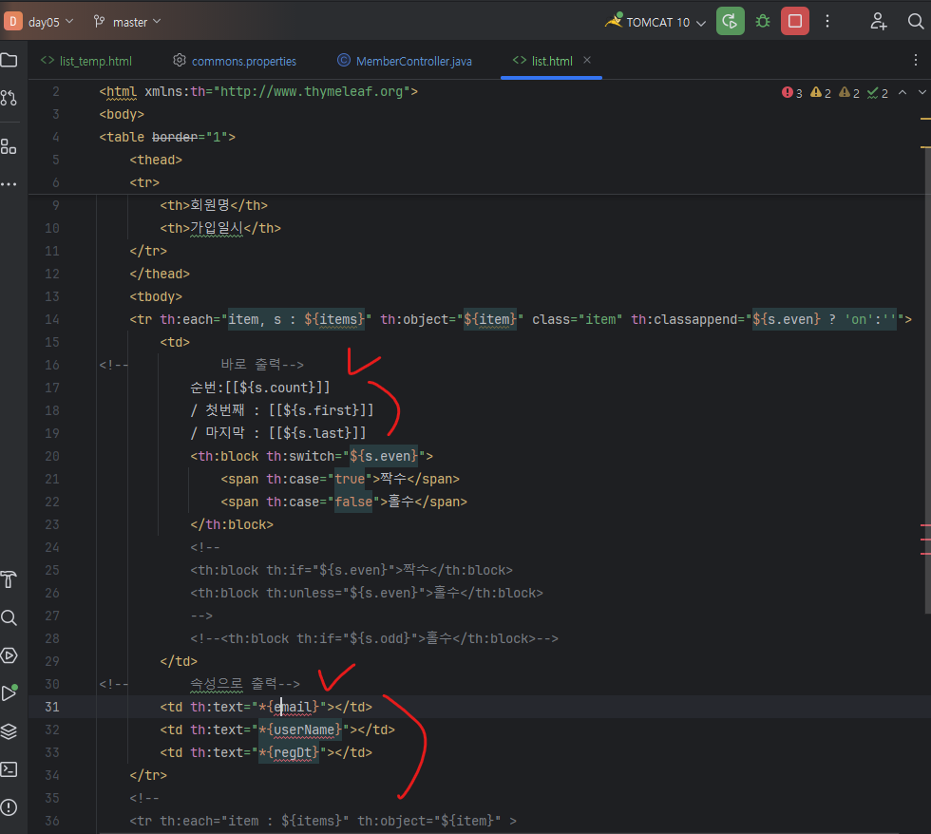
Task: Place cursor in email on line 31
Action: click(293, 707)
